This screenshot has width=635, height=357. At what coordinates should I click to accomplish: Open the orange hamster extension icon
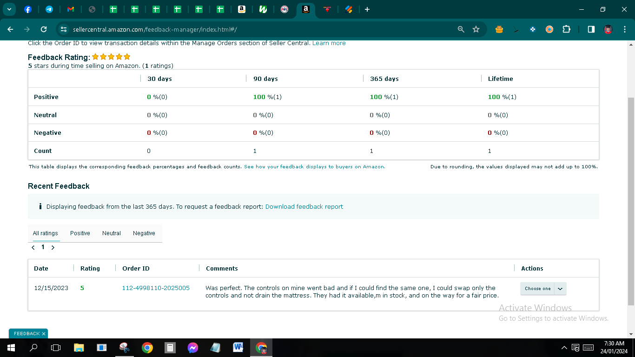coord(499,29)
